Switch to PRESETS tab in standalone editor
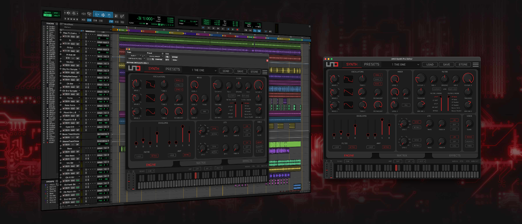The width and height of the screenshot is (522, 224). [372, 64]
